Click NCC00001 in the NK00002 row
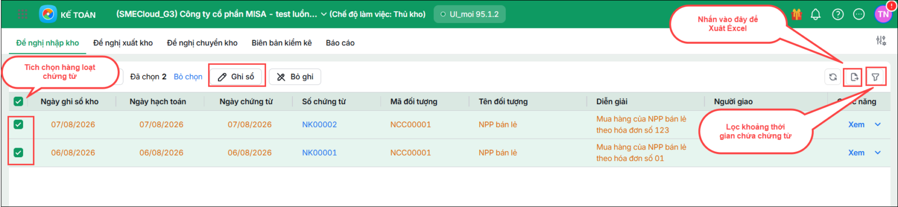This screenshot has width=898, height=207. pyautogui.click(x=411, y=125)
